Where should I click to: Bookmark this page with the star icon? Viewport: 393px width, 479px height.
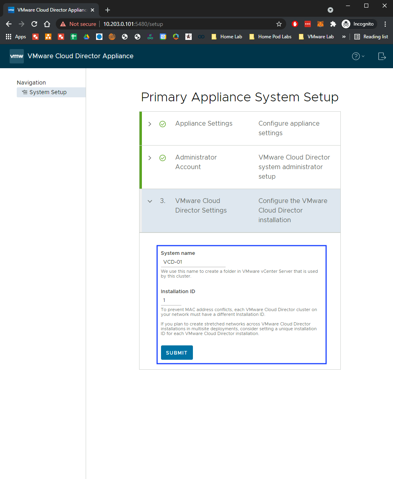(x=279, y=24)
